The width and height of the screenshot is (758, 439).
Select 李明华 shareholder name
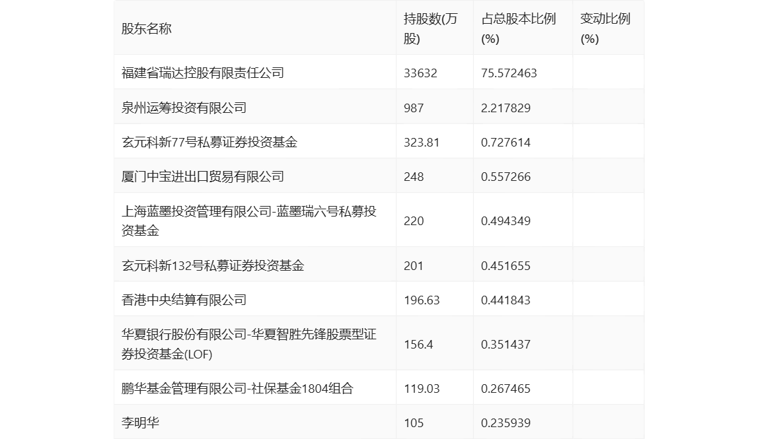140,422
